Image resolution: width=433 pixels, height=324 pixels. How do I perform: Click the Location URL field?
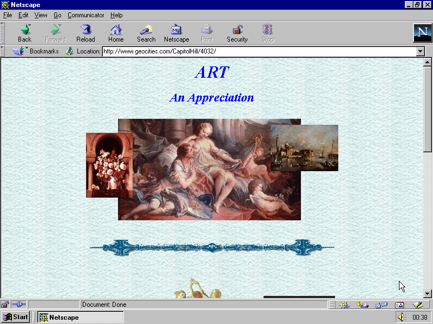pos(260,51)
